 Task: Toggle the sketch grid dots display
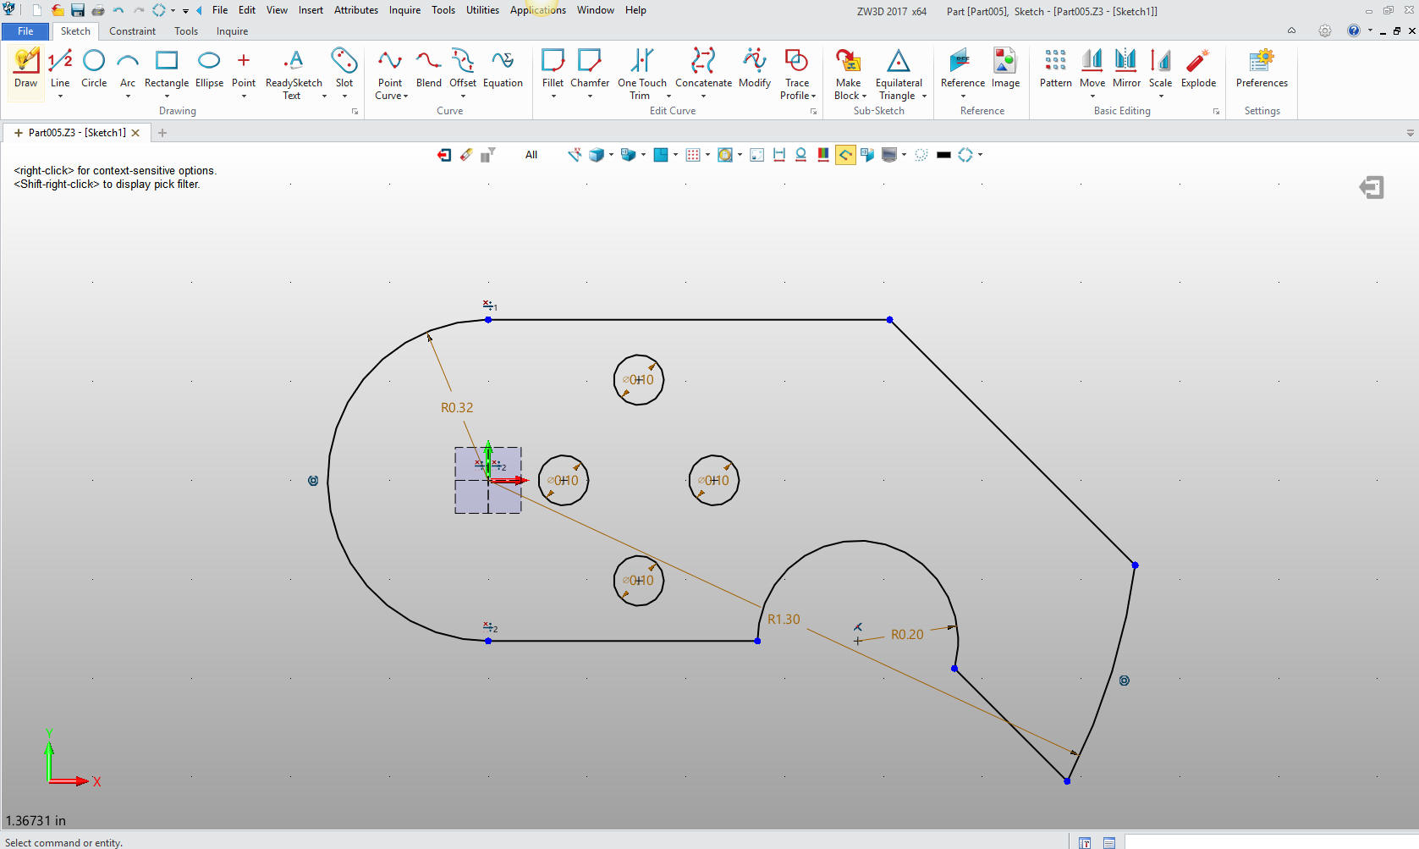point(693,155)
